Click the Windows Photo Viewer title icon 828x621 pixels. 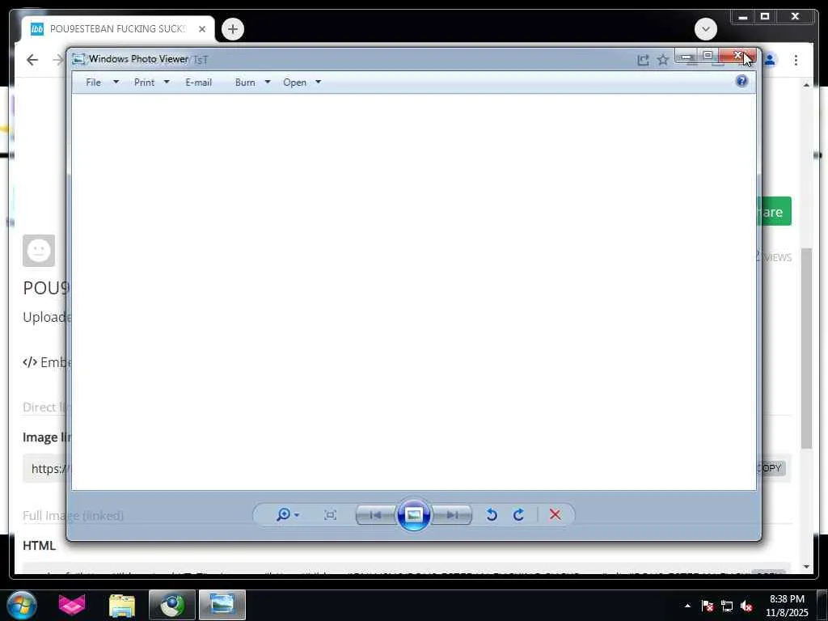(78, 59)
